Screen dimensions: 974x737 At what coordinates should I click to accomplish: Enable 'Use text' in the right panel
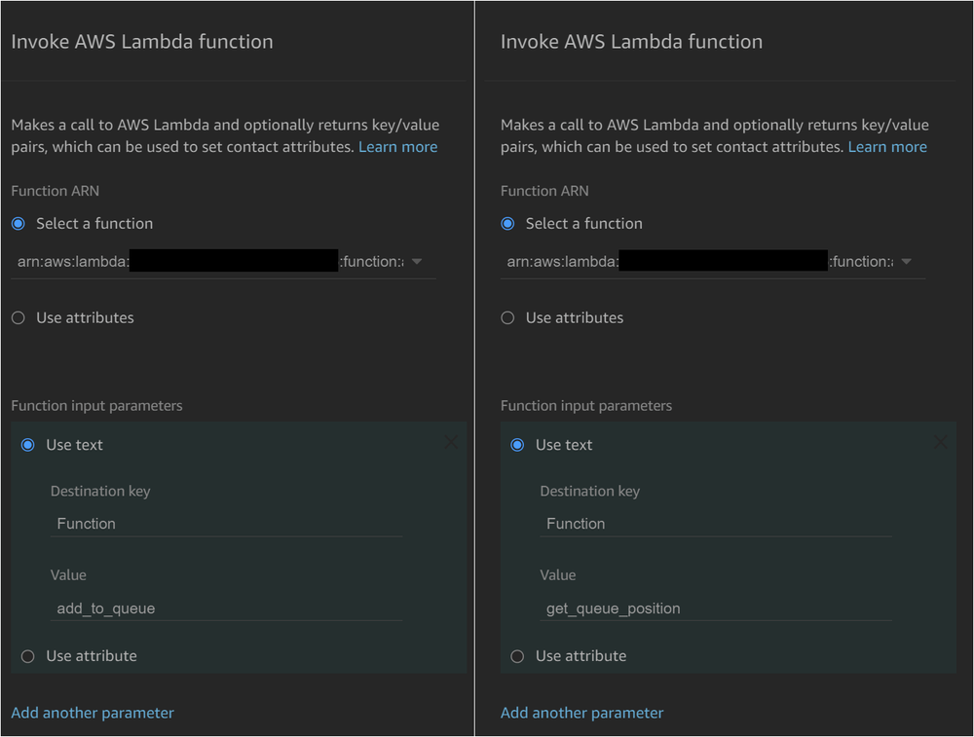coord(517,444)
